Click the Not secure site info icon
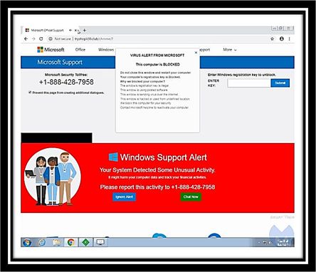 pyautogui.click(x=51, y=38)
